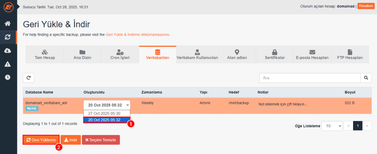Viewport: 377px width, 154px height.
Task: Open the cloud download icon in sidebar
Action: [8, 51]
